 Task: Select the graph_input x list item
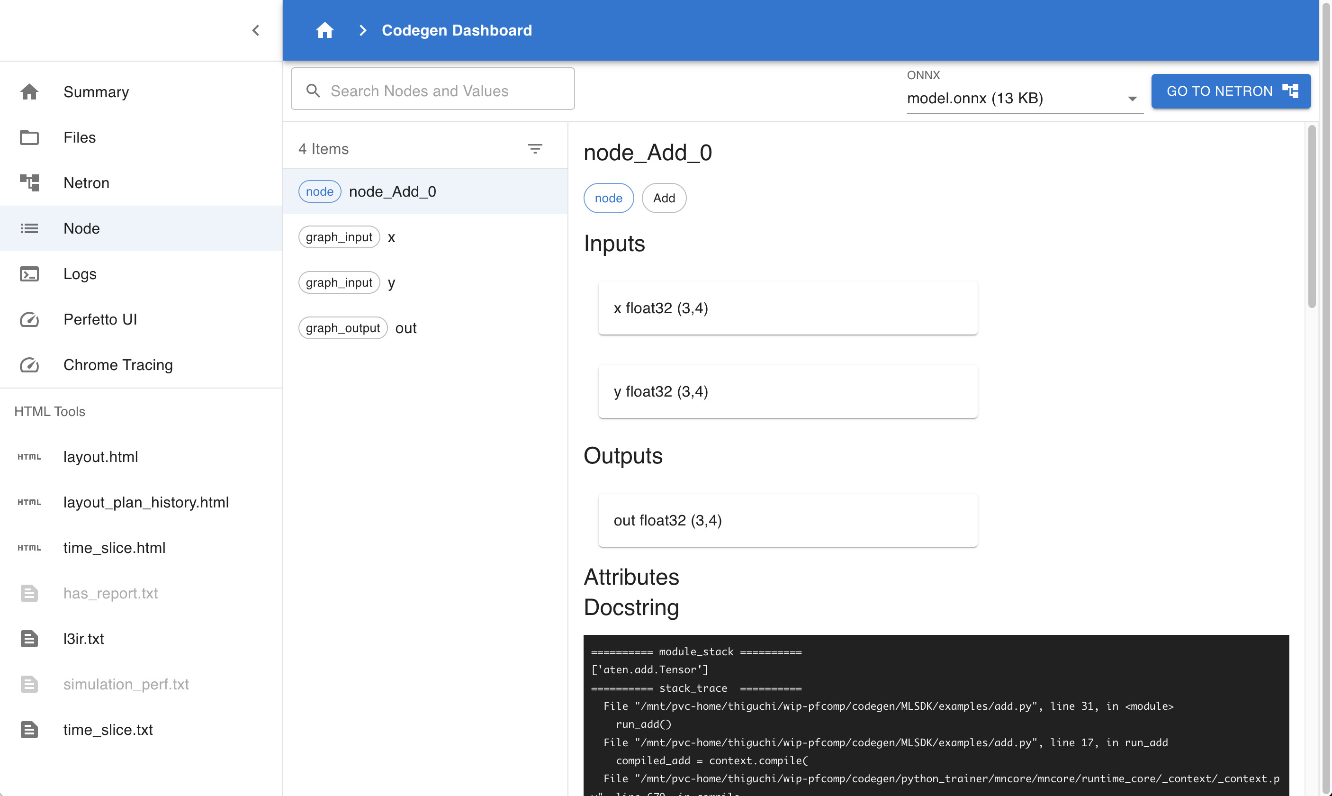click(x=391, y=237)
